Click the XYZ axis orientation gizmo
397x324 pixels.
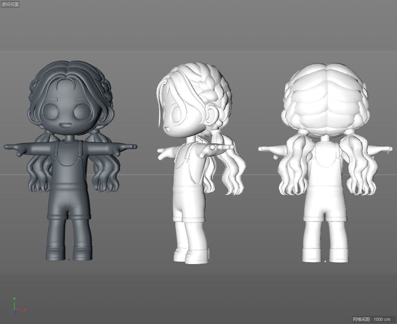pos(19,306)
